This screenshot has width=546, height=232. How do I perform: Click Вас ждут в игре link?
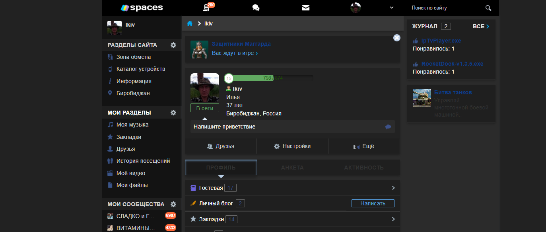tap(235, 53)
